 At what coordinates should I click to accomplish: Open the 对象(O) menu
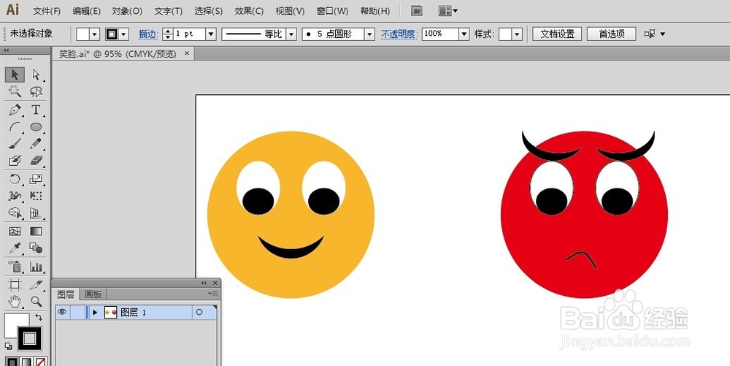pyautogui.click(x=127, y=11)
